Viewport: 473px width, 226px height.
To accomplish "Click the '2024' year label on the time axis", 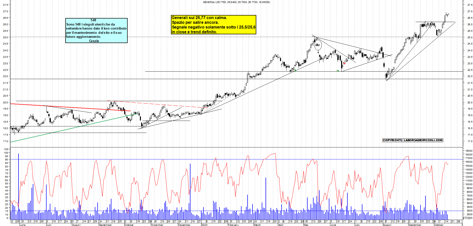I will click(204, 225).
